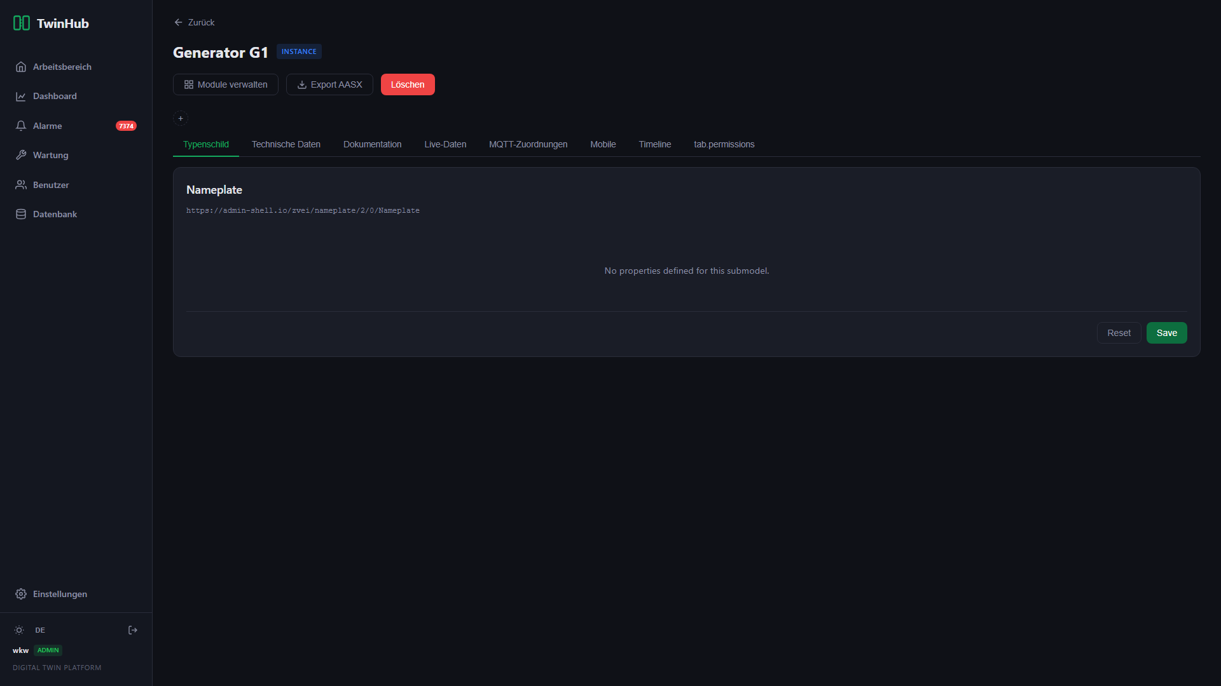Click the small plus circle icon
This screenshot has width=1221, height=686.
pyautogui.click(x=181, y=118)
